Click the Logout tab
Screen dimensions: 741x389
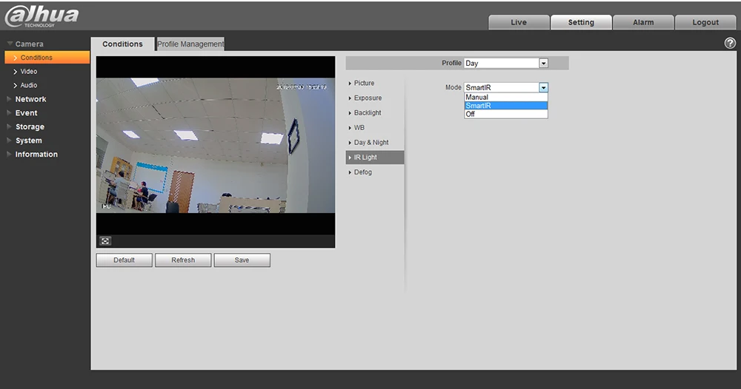[x=705, y=22]
